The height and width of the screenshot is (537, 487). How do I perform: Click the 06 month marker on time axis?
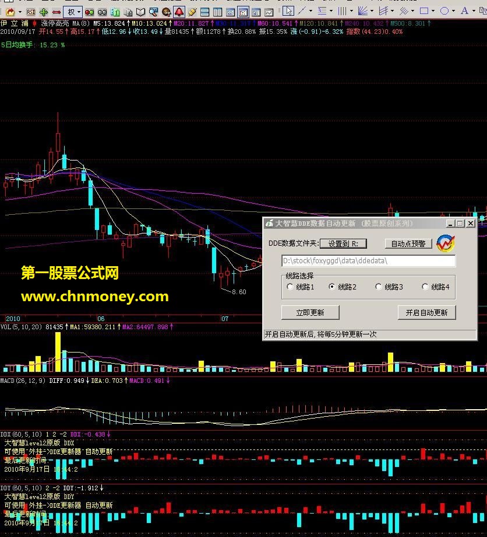[101, 319]
